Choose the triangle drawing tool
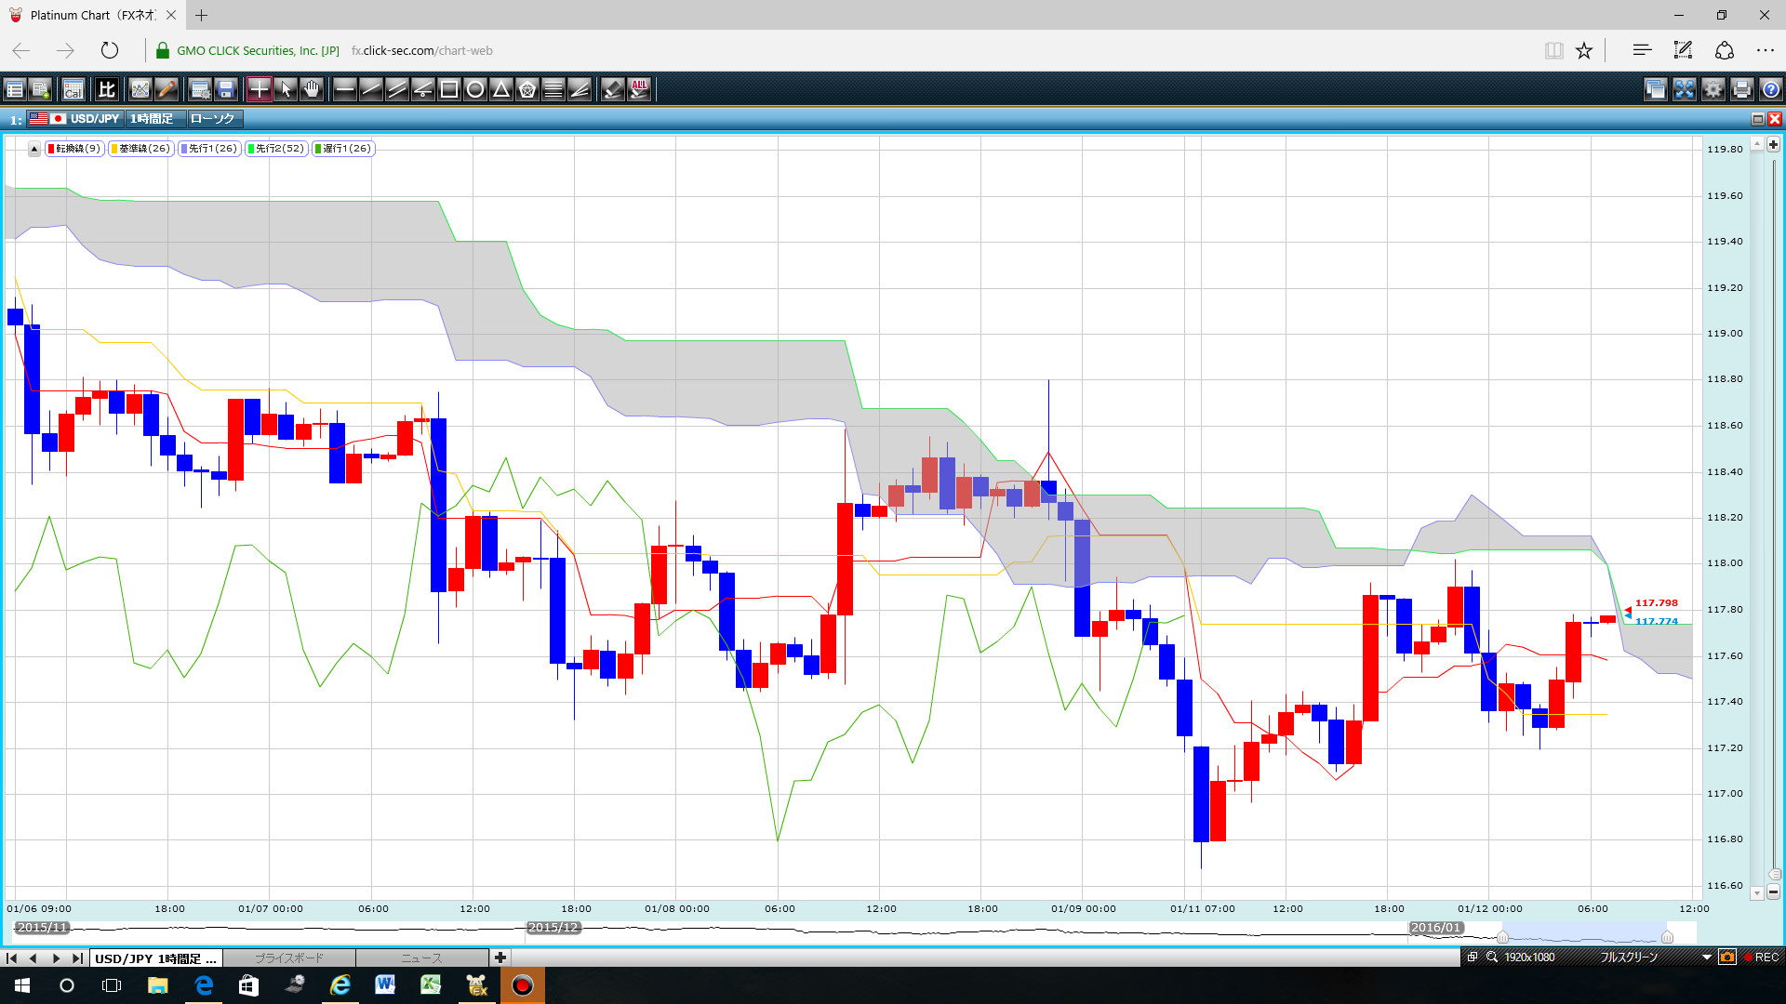 (501, 89)
